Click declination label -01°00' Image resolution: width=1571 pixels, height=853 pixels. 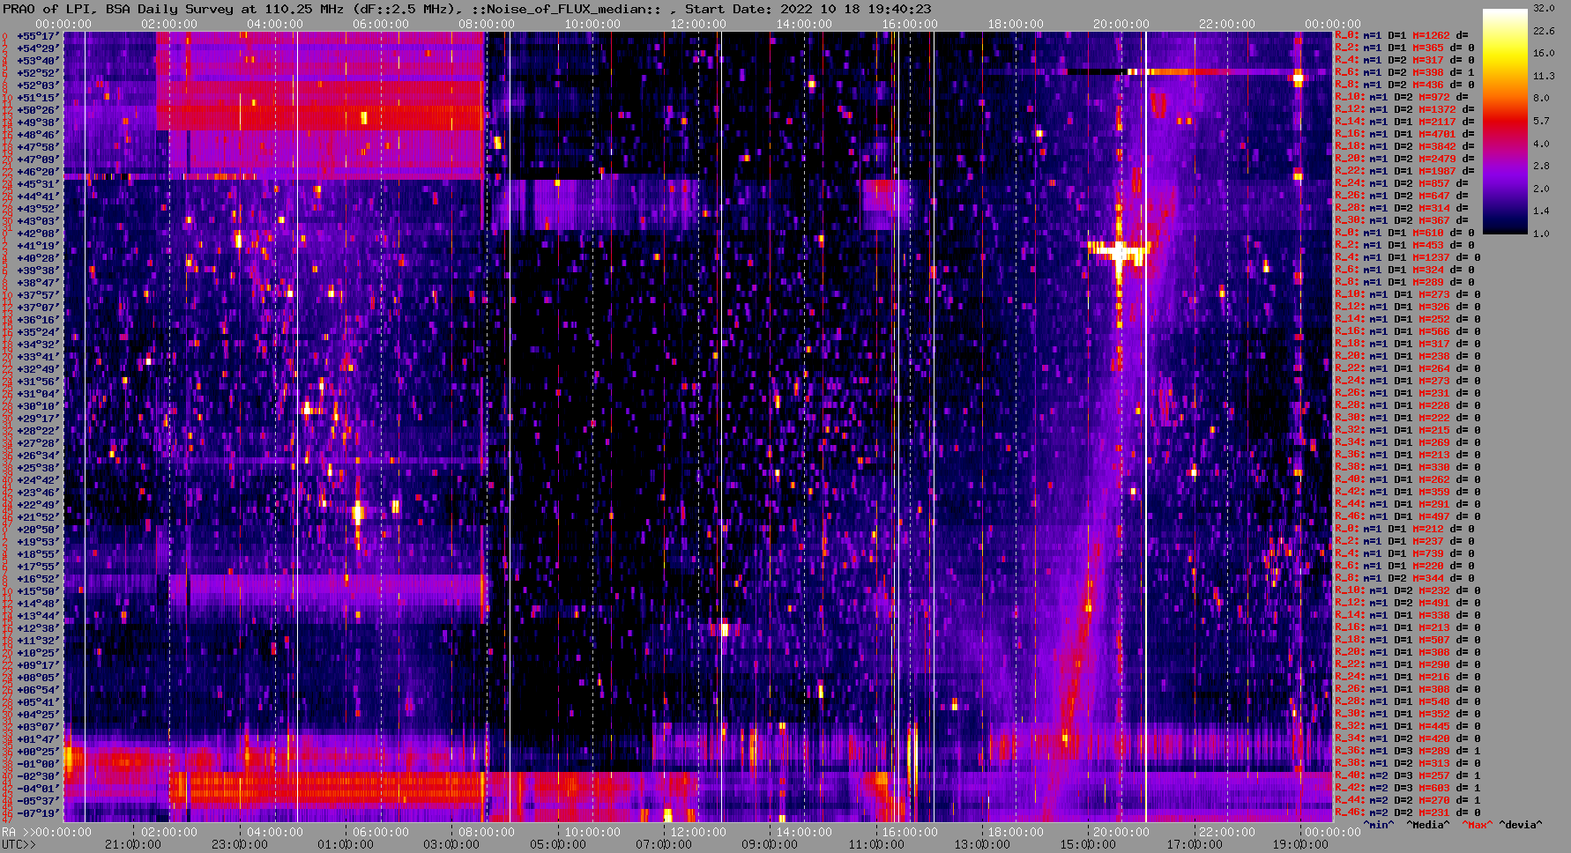coord(38,763)
